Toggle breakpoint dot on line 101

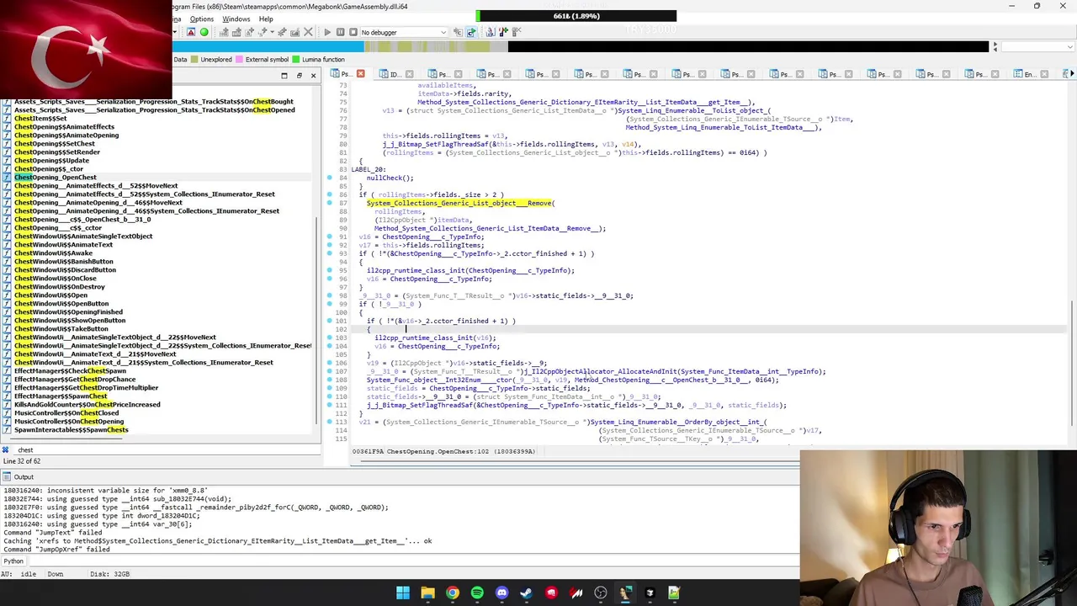[330, 321]
